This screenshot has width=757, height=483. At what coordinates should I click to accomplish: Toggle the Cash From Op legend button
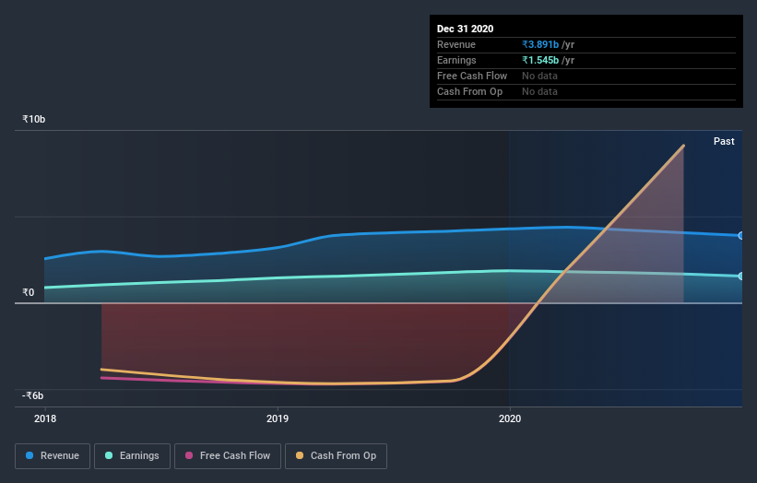click(x=336, y=456)
